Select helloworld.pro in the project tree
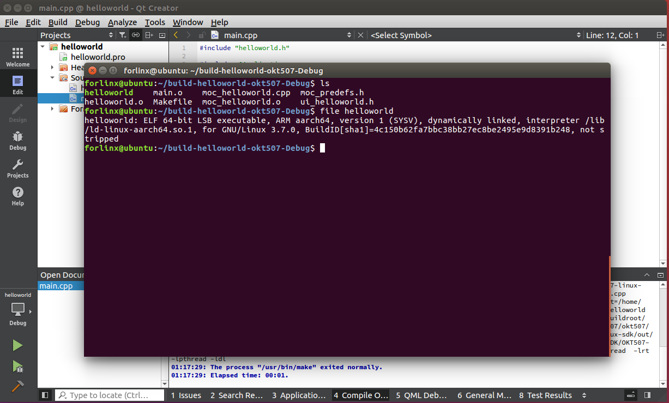Viewport: 669px width, 403px height. (x=98, y=57)
